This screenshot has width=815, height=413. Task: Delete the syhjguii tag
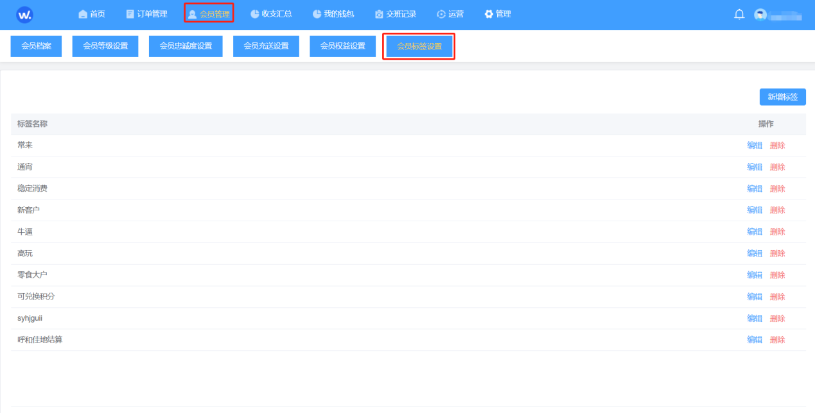(777, 319)
